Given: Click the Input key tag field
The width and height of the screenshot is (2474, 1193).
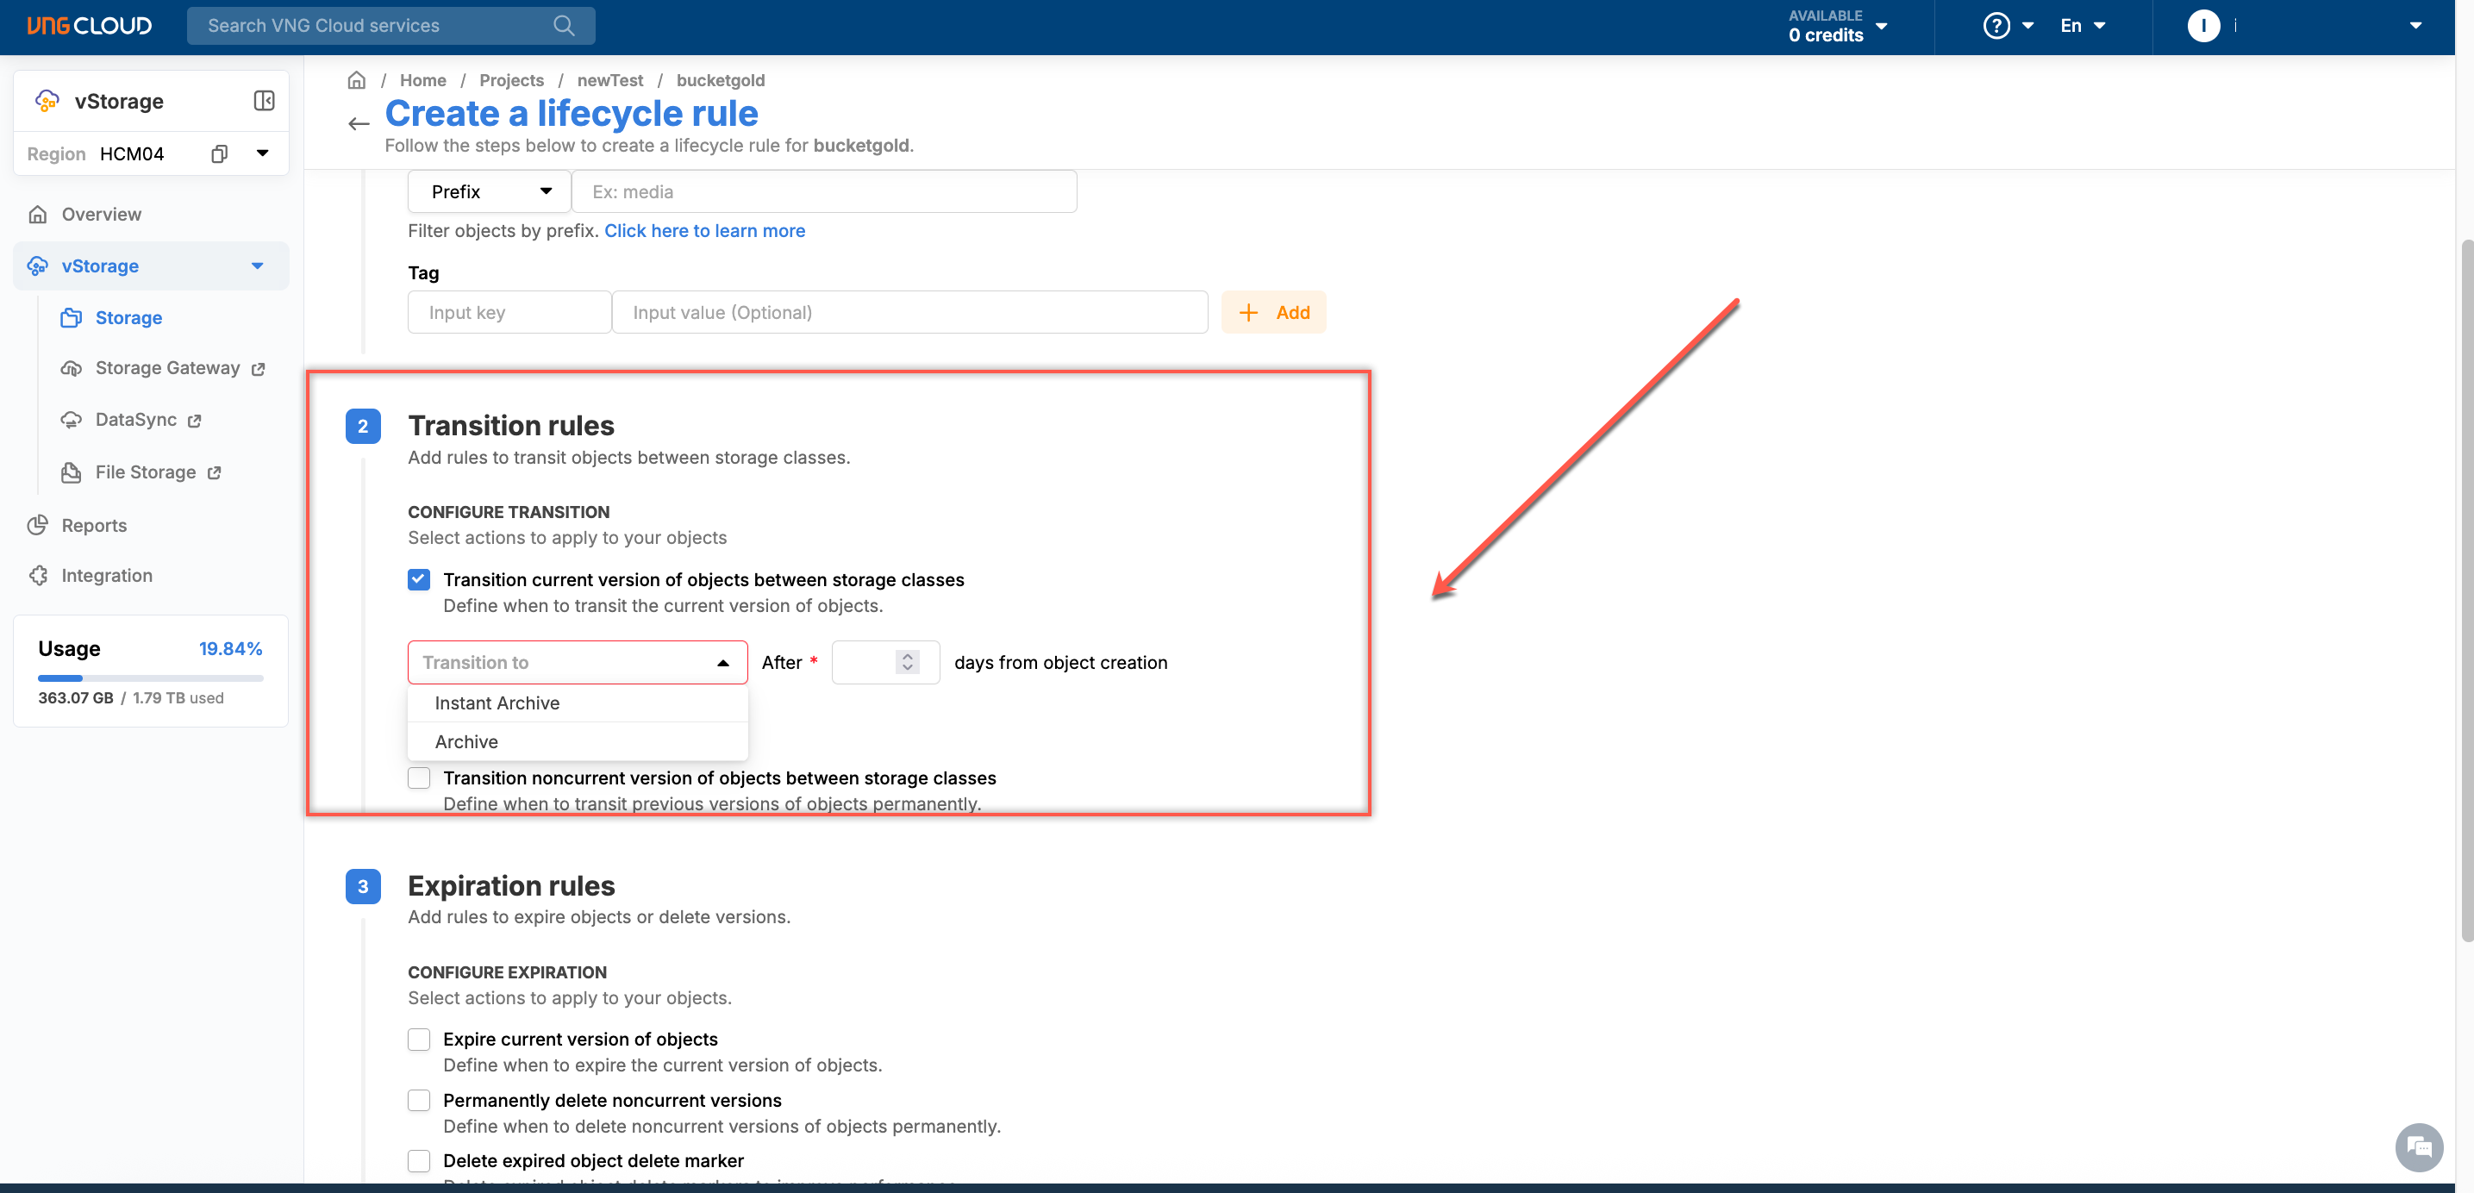Looking at the screenshot, I should click(x=509, y=312).
